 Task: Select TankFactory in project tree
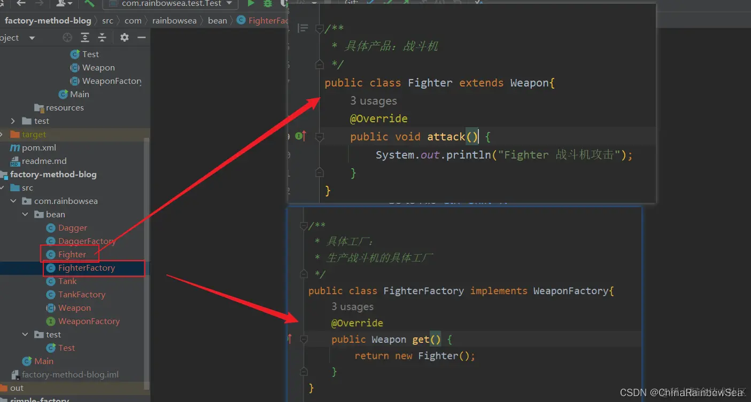pos(82,295)
